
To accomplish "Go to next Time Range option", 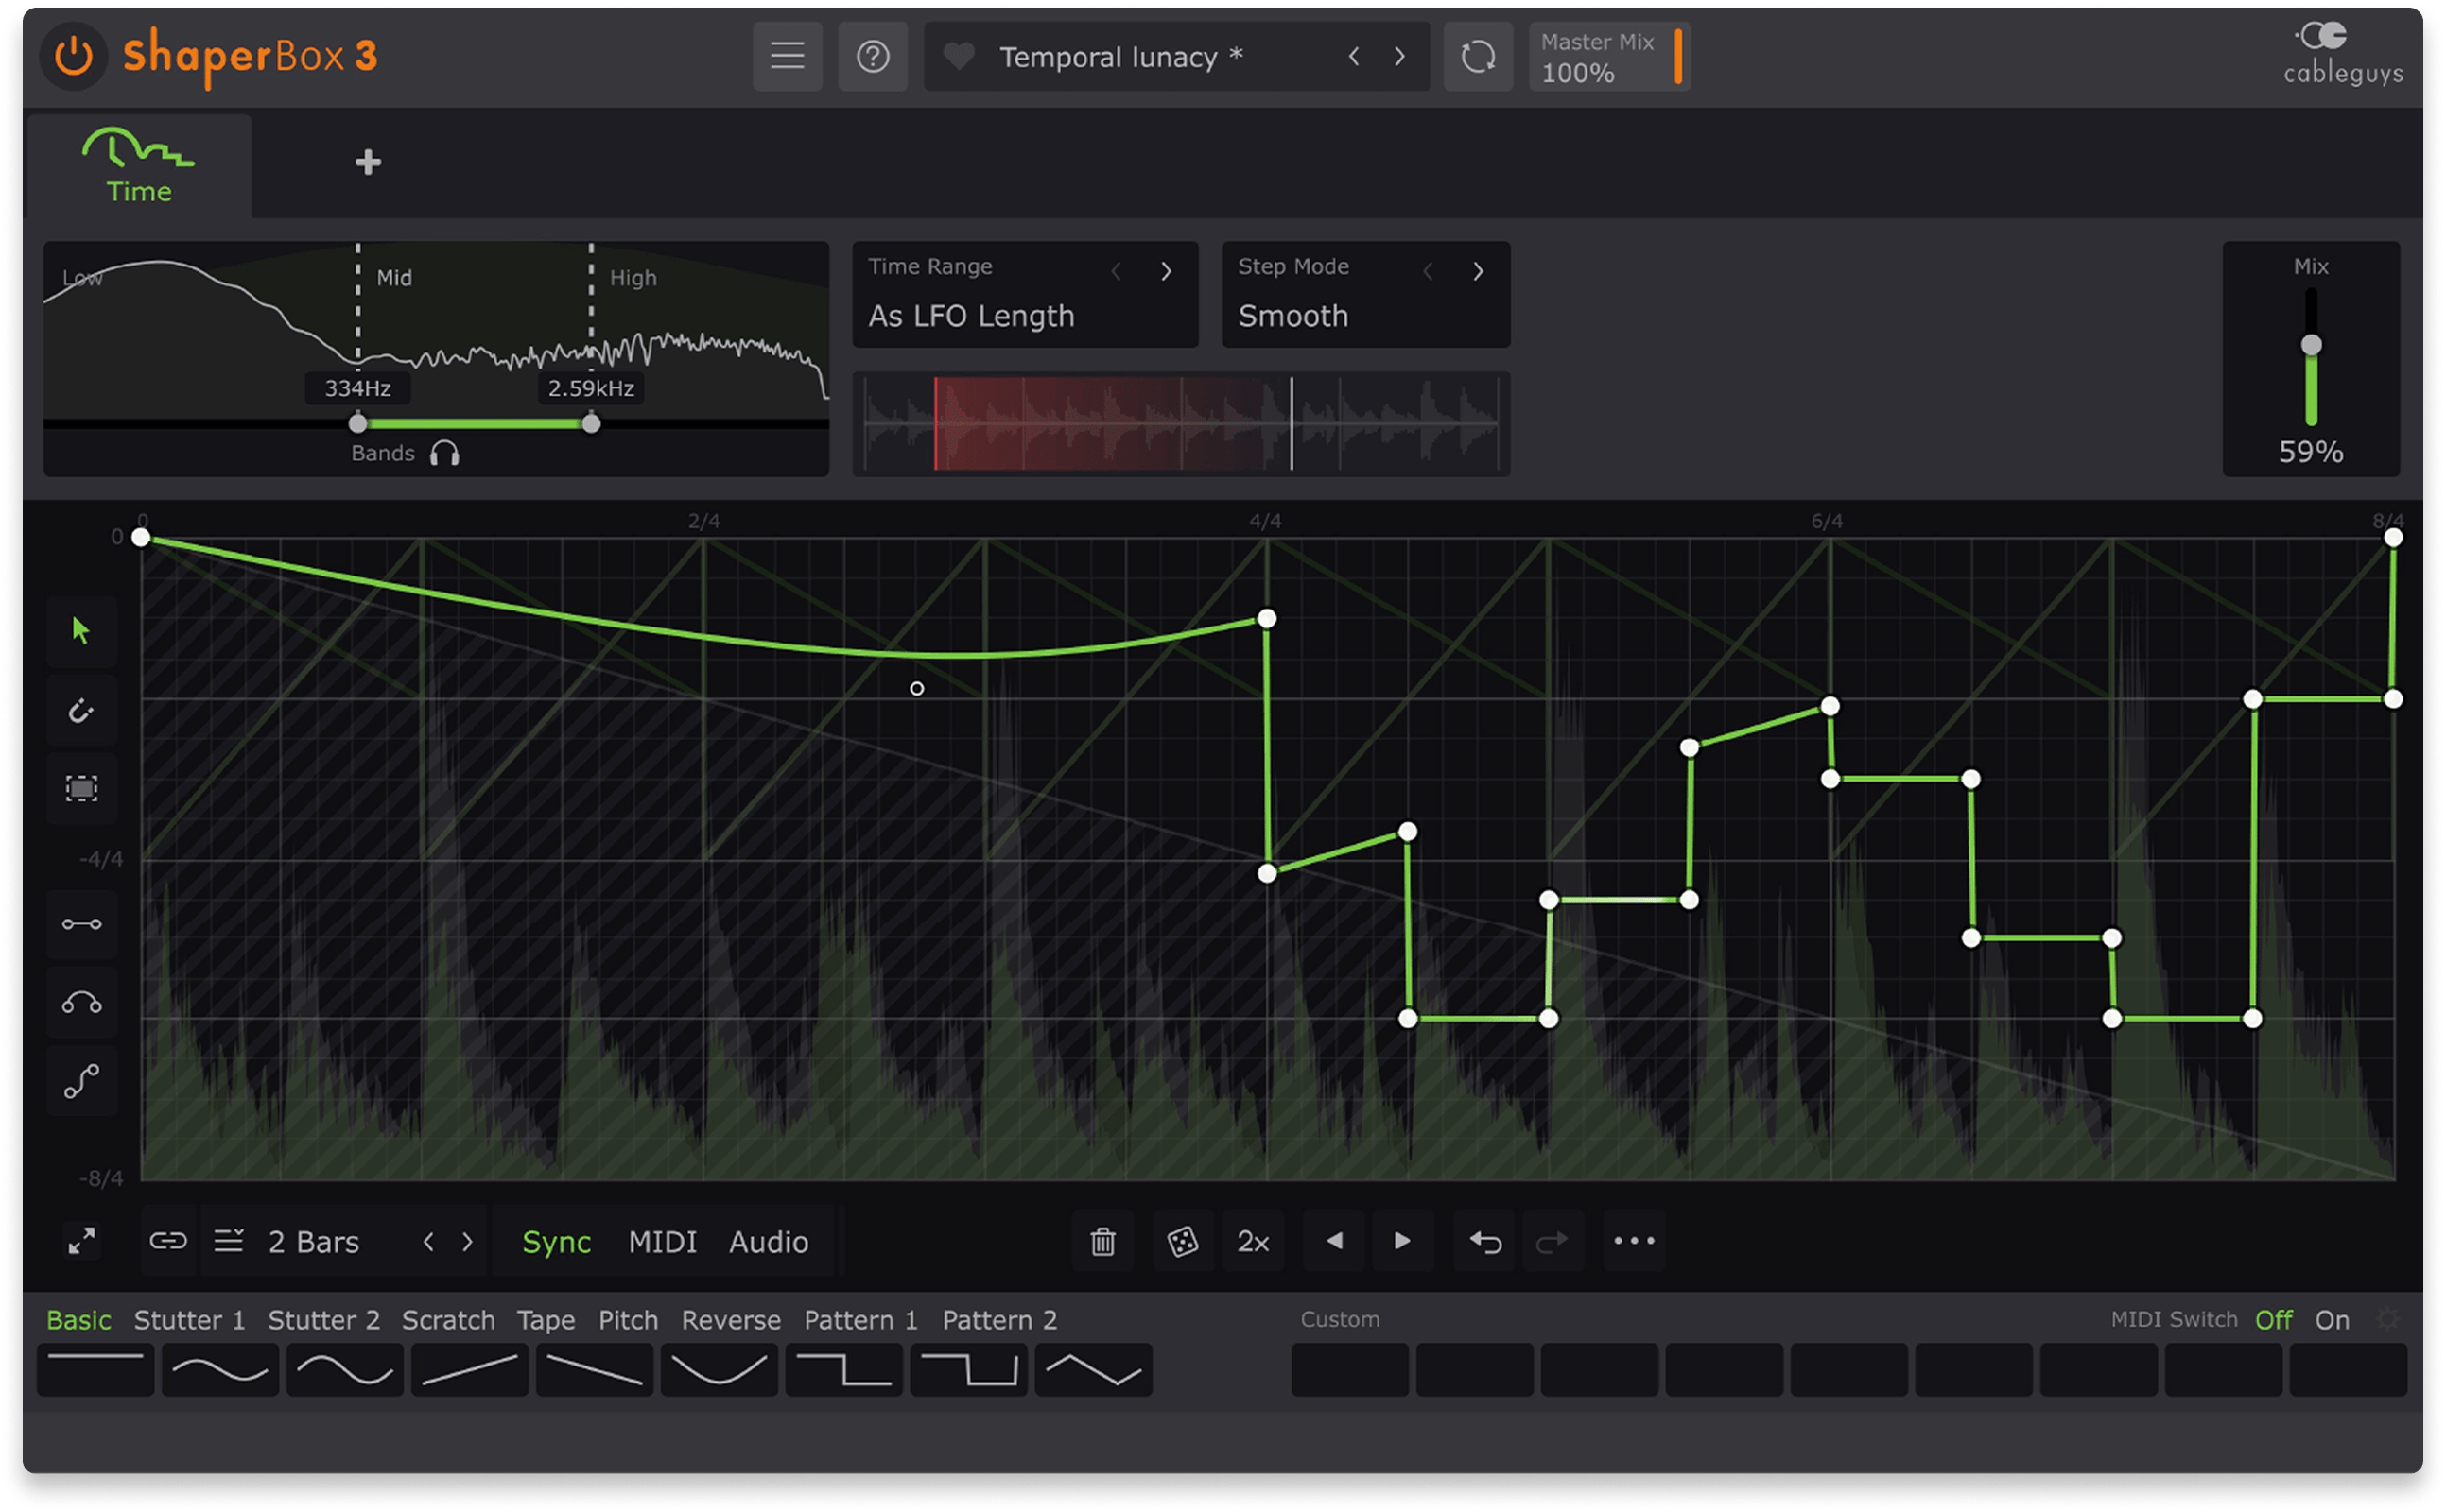I will 1166,271.
